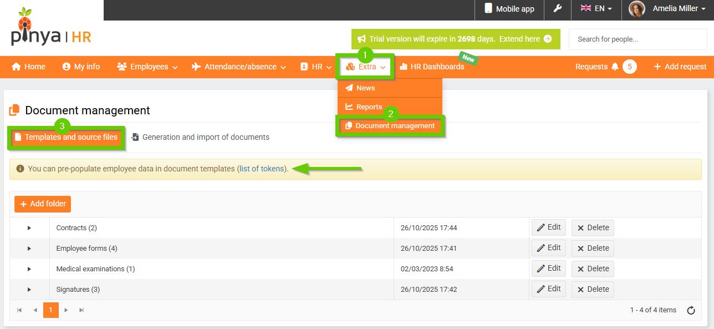Screen dimensions: 714x329
Task: Click the Add folder button
Action: point(43,204)
